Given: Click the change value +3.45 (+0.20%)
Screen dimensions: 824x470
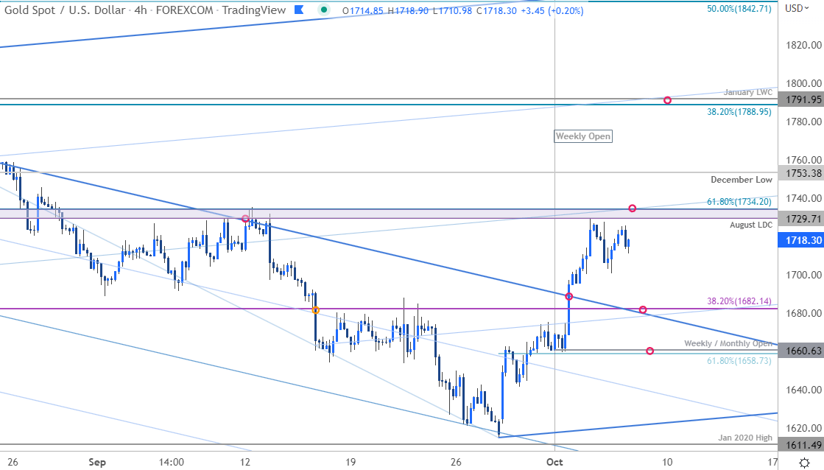Looking at the screenshot, I should (x=552, y=10).
